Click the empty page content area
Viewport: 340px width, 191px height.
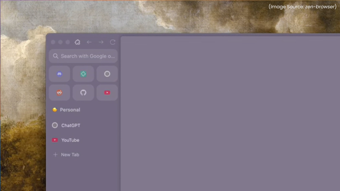click(x=229, y=113)
